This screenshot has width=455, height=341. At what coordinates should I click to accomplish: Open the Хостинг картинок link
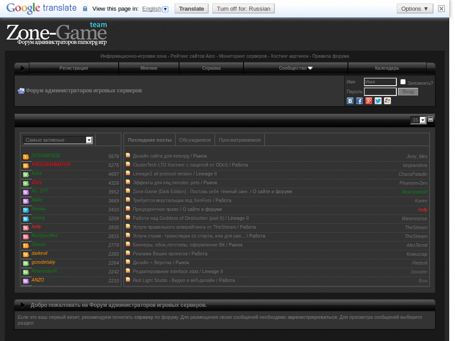click(x=290, y=56)
